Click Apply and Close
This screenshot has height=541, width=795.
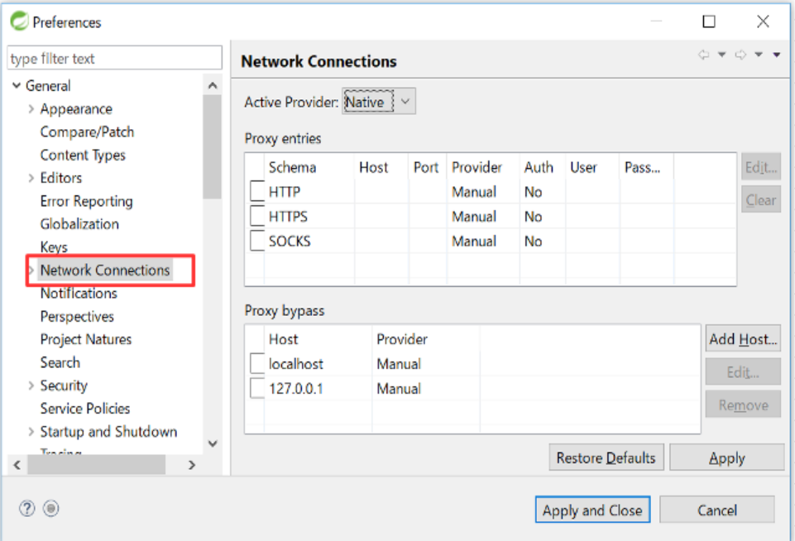[x=592, y=510]
